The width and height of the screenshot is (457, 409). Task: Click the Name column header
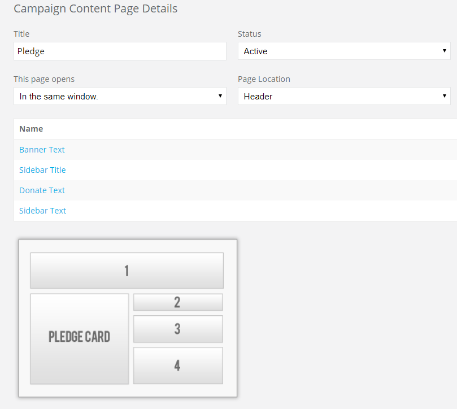(x=31, y=129)
